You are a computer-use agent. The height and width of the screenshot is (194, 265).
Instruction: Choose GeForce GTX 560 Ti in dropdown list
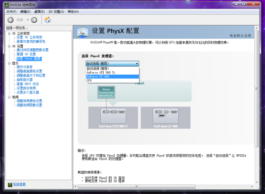[x=112, y=73]
